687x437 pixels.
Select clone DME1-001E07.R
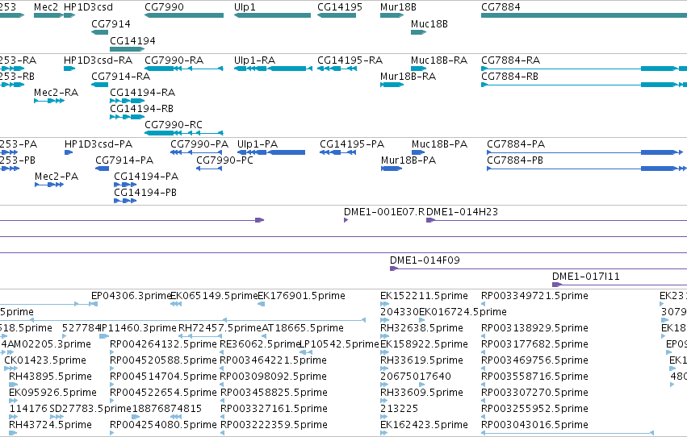(x=383, y=212)
